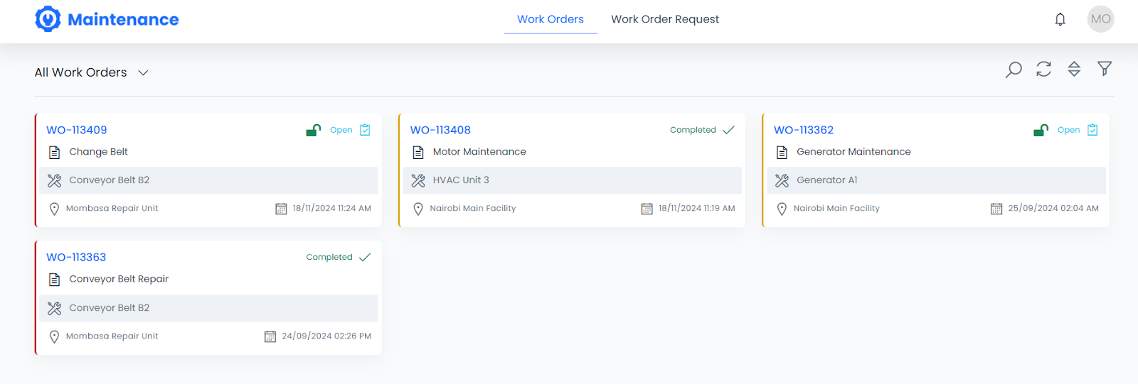Click the Completed status on WO-113363

[329, 257]
